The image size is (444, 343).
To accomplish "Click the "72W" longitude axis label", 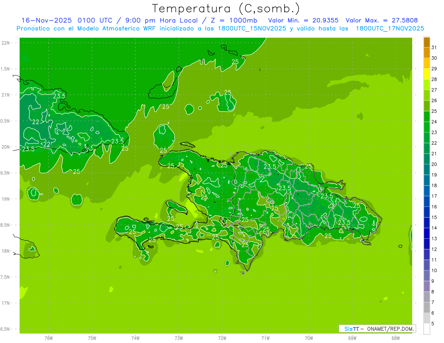I will 222,338.
